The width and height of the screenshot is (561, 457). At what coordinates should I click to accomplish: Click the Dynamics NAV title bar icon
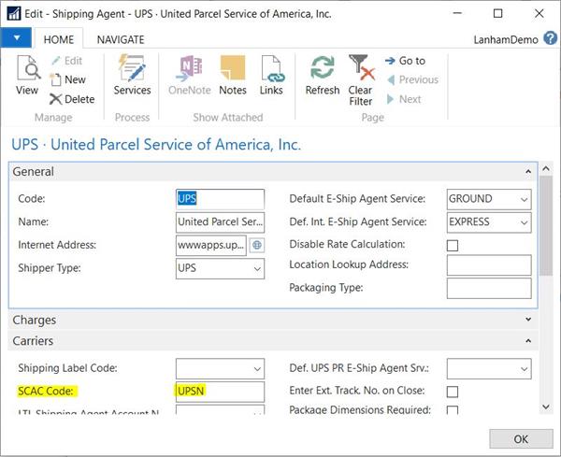pos(14,14)
